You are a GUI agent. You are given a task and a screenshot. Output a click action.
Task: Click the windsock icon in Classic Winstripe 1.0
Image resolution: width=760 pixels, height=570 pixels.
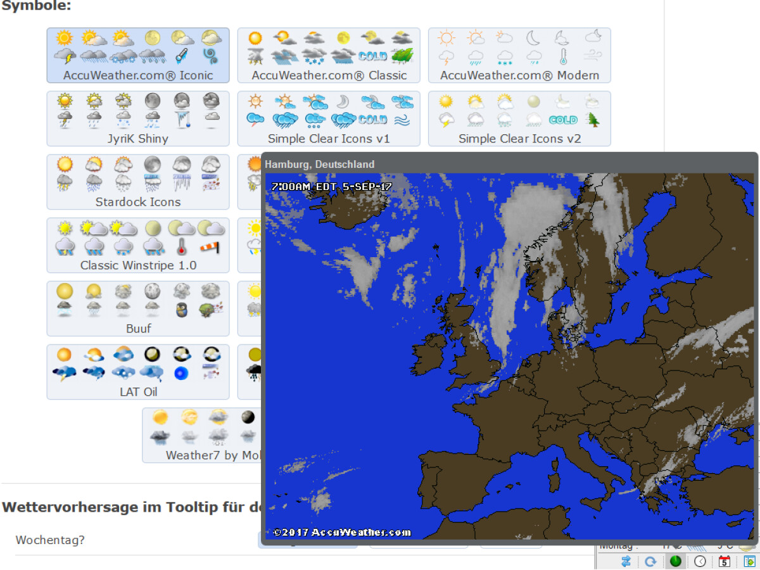[x=210, y=247]
